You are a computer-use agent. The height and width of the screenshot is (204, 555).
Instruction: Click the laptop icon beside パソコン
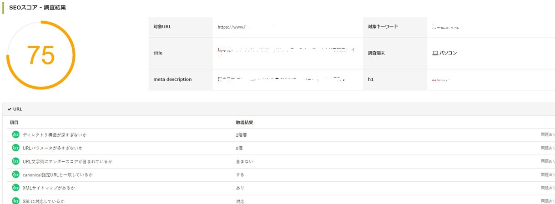click(435, 53)
